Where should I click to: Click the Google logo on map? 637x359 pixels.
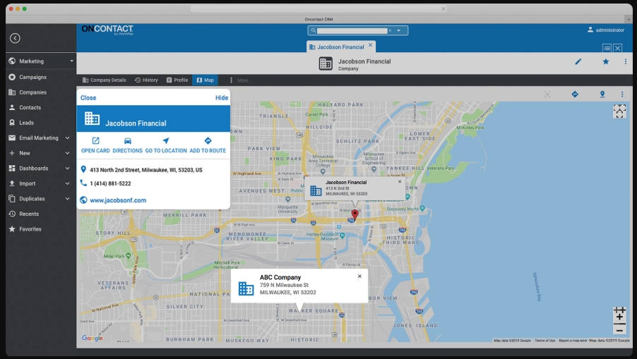pos(93,338)
